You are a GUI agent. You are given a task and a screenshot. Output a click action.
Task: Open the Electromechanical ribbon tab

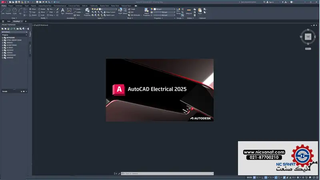[60, 6]
